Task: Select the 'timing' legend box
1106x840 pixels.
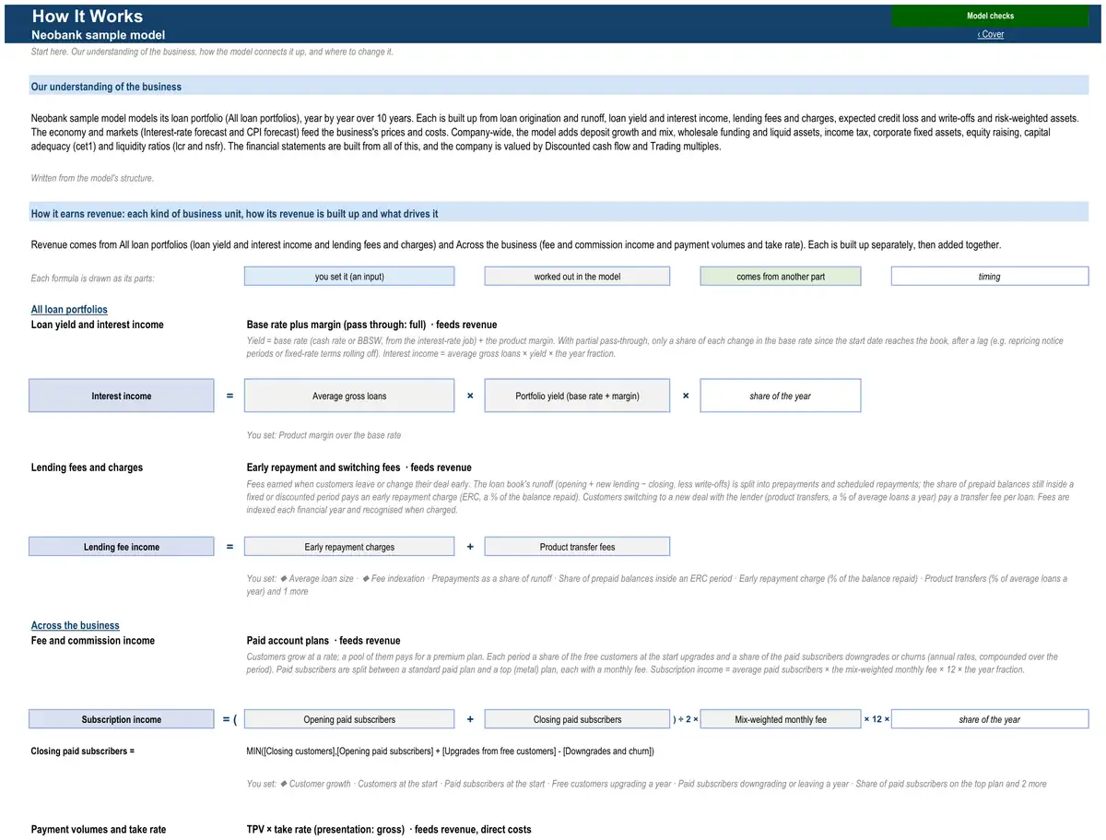Action: click(989, 277)
